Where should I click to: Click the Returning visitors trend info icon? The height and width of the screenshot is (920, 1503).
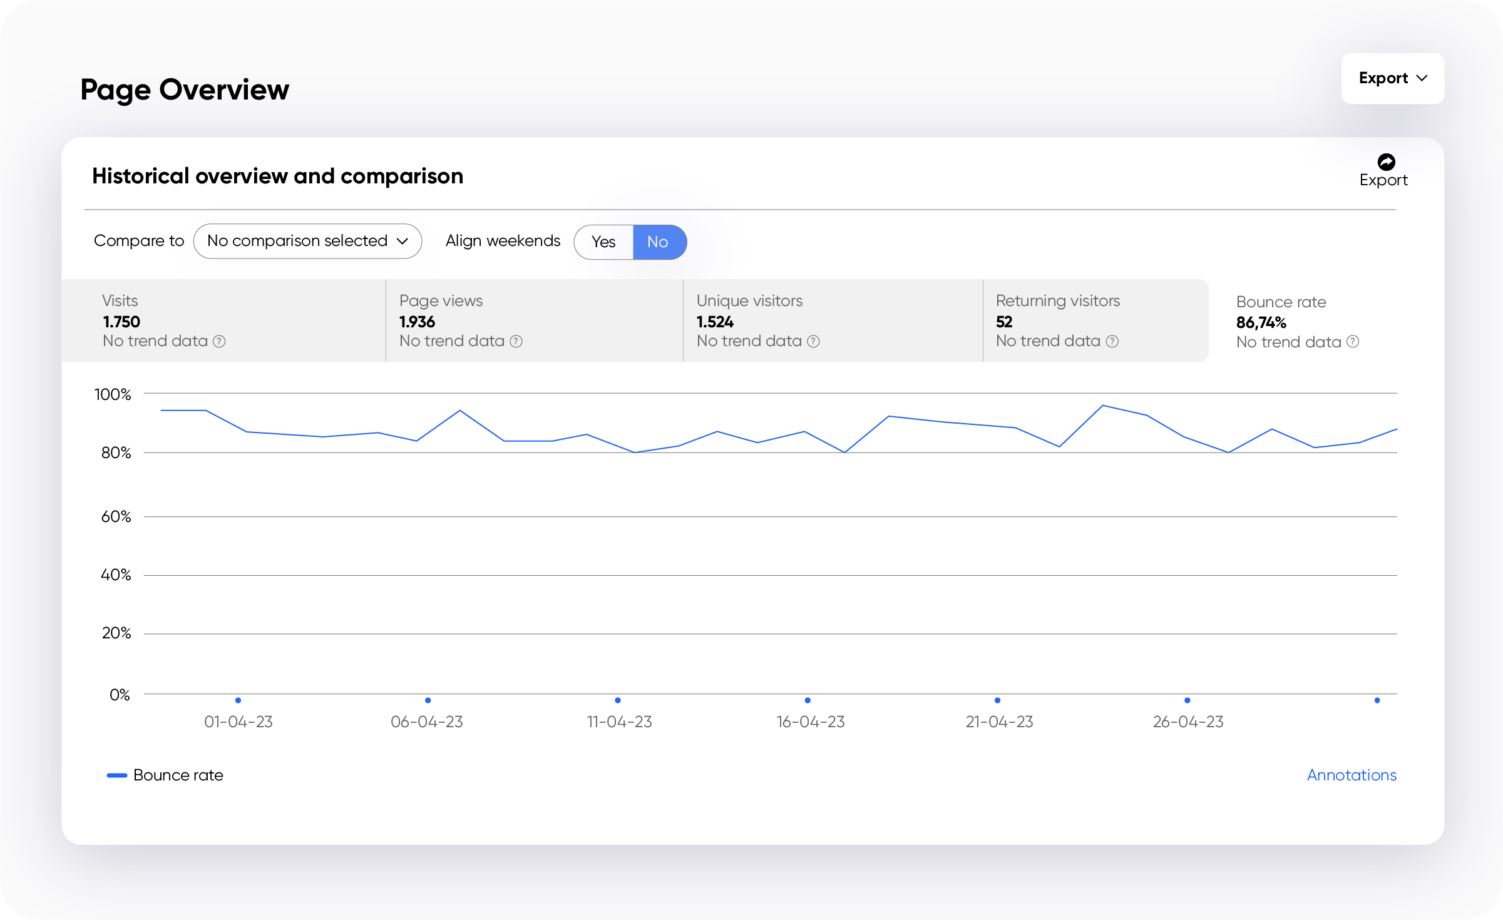click(1112, 342)
